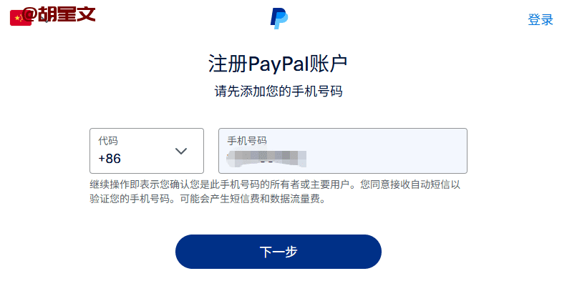Click the 代码 label in code box
Image resolution: width=562 pixels, height=286 pixels.
(x=108, y=141)
